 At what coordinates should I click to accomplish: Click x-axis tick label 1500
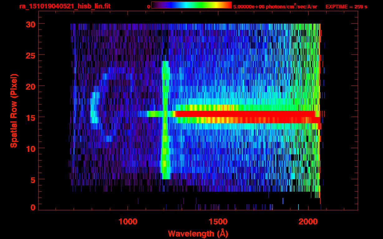click(x=218, y=222)
